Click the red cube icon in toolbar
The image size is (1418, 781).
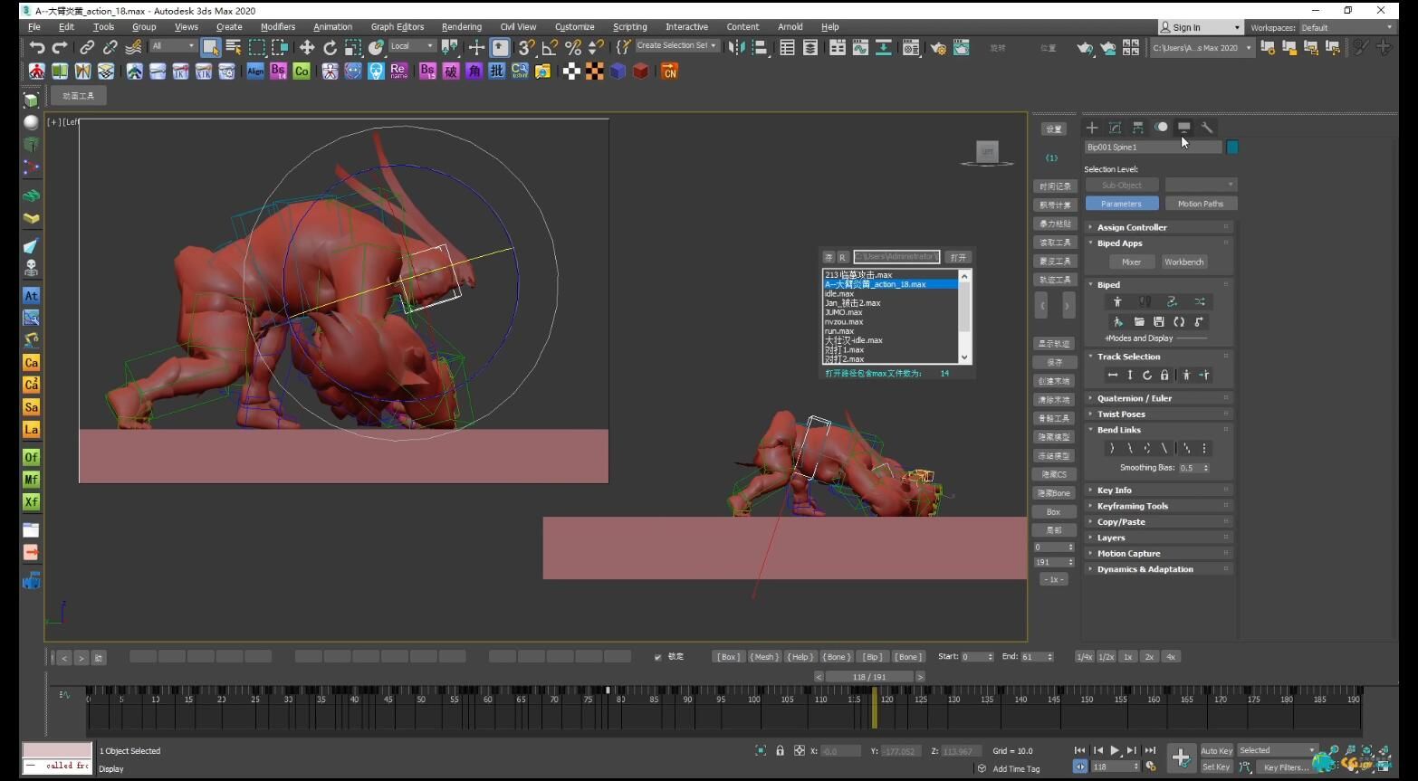point(641,71)
